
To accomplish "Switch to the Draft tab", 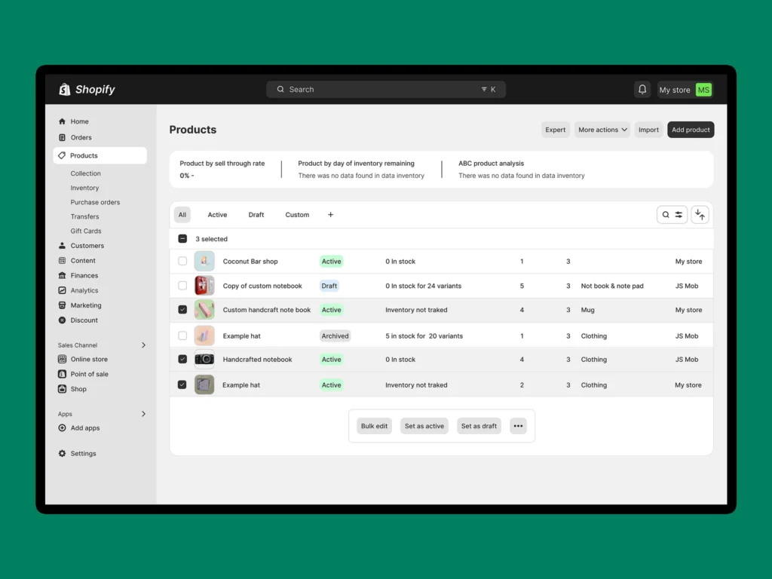I will (x=256, y=215).
